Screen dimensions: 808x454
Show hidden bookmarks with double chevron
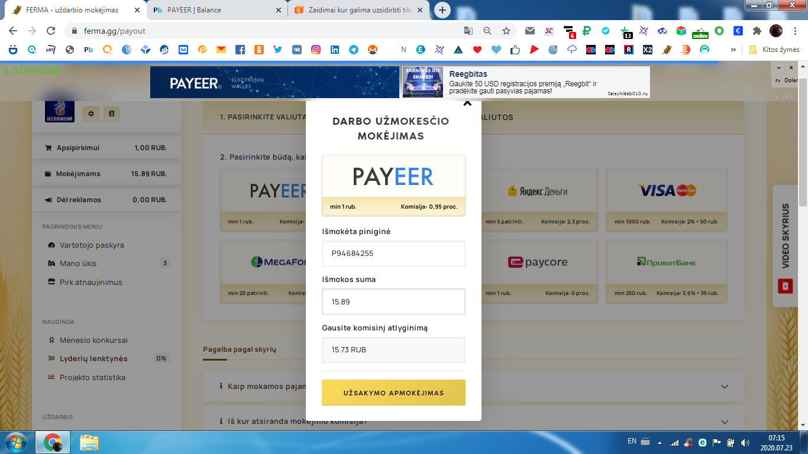coord(733,50)
